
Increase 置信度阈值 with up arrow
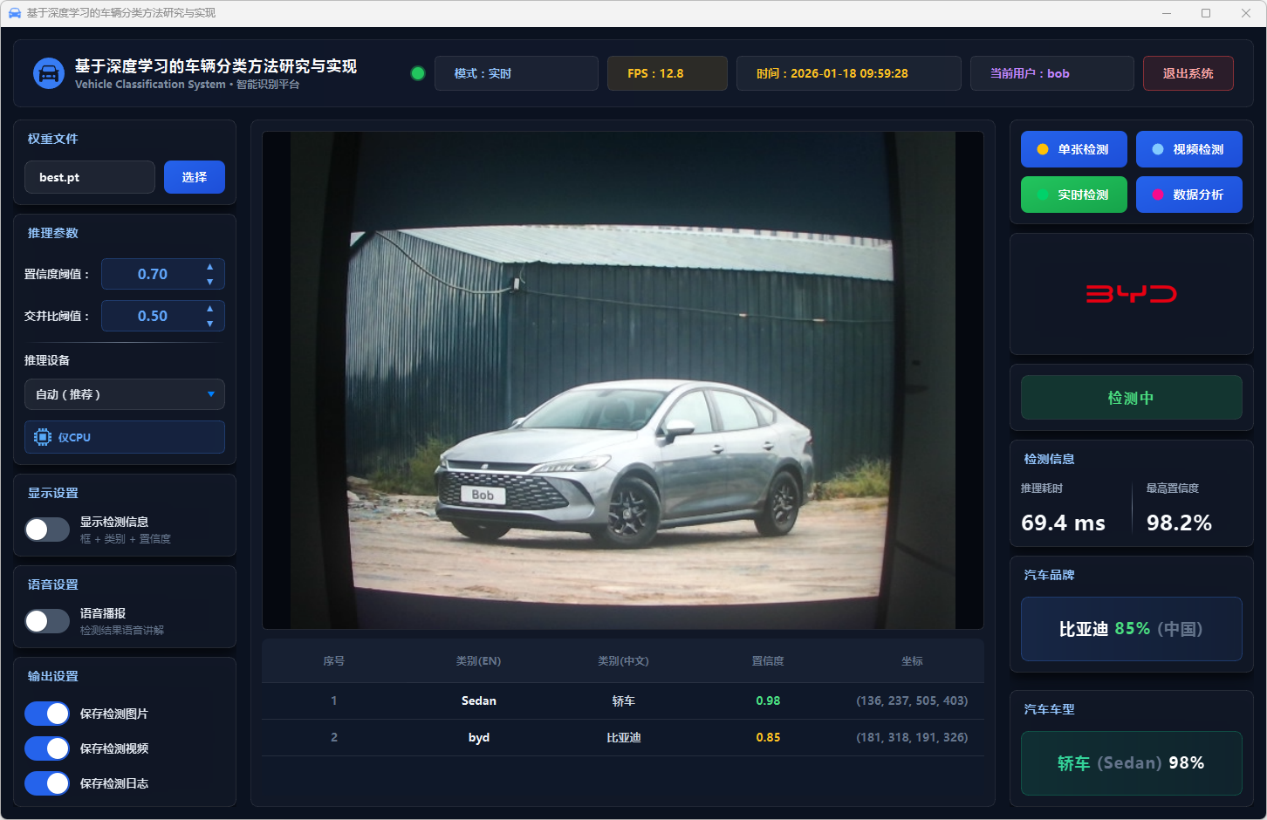pos(209,267)
